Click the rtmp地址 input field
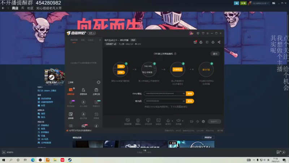289x163 pixels. click(x=165, y=93)
